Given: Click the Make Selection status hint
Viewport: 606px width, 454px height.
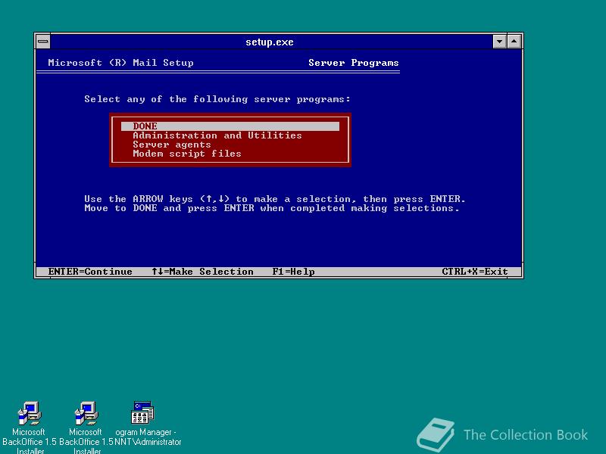Looking at the screenshot, I should (202, 272).
